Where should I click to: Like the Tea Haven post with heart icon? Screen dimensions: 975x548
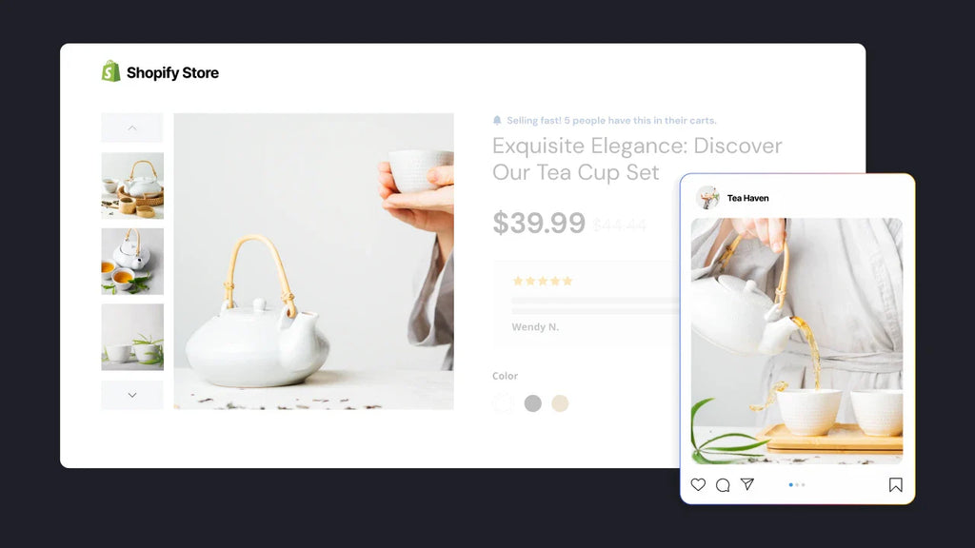tap(698, 484)
